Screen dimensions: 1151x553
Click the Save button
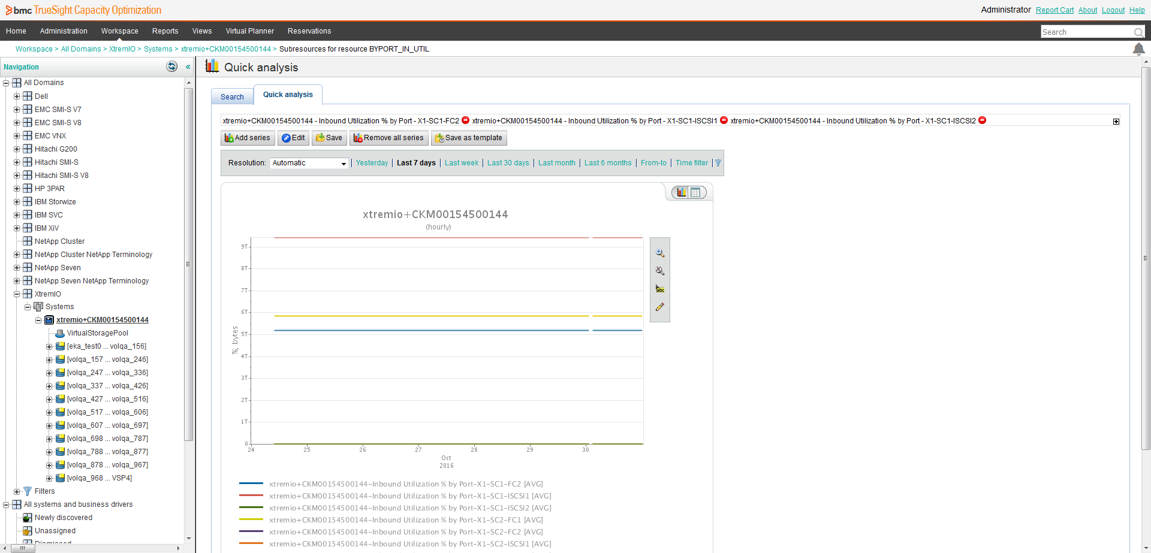(329, 138)
